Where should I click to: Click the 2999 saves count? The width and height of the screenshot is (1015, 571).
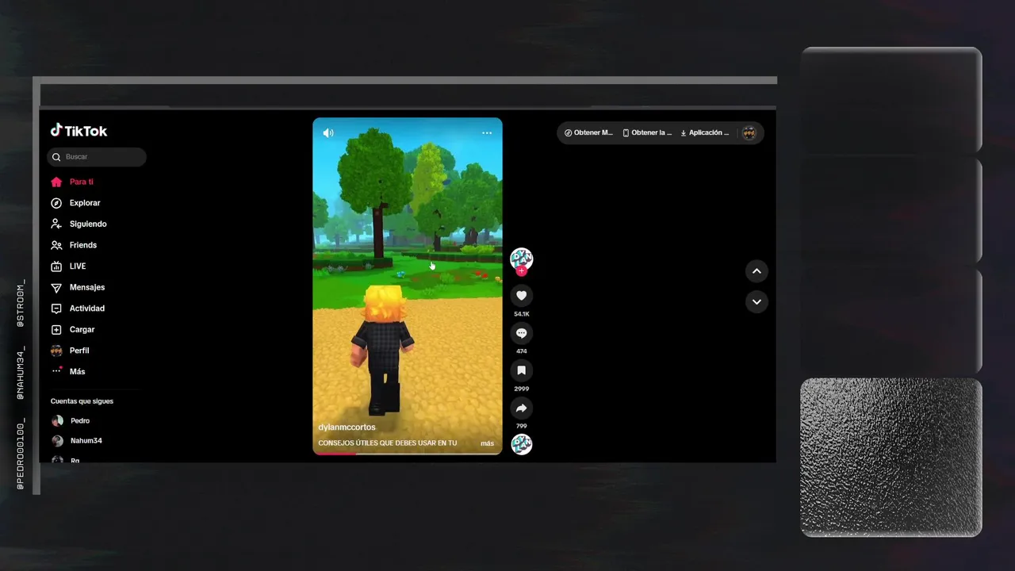pyautogui.click(x=521, y=389)
